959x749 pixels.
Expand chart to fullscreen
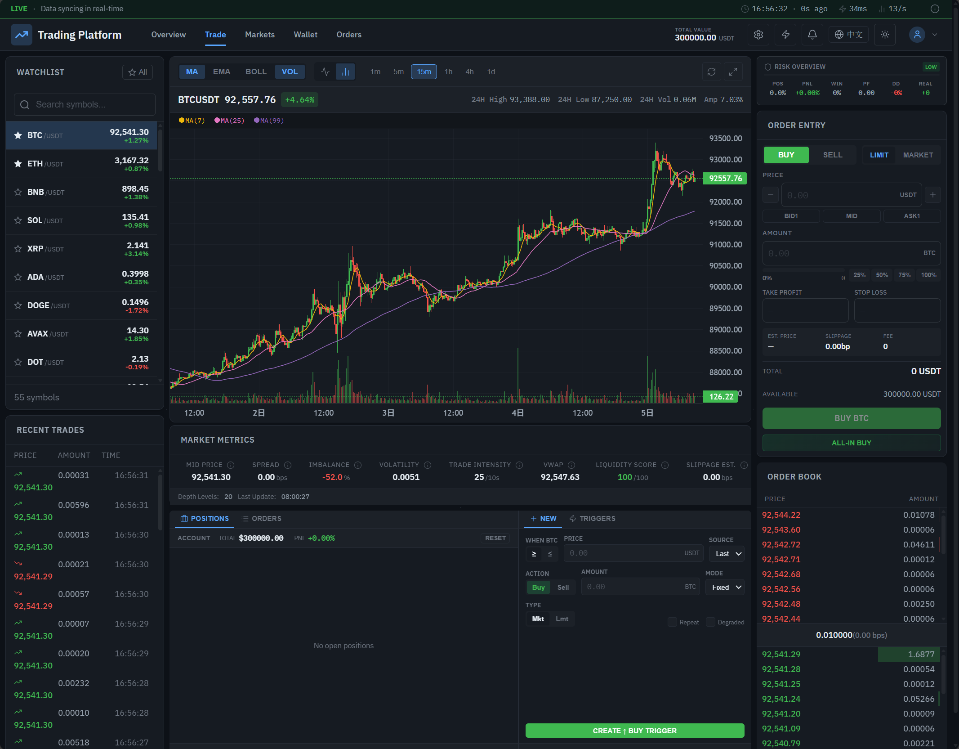click(733, 72)
